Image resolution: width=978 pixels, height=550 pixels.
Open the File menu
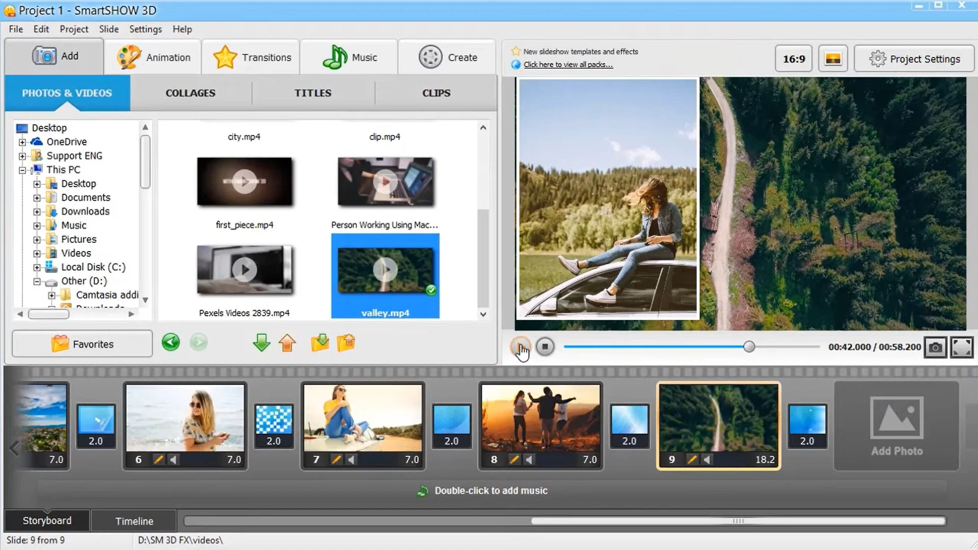coord(16,29)
